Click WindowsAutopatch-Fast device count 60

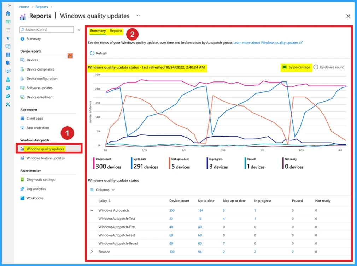(x=171, y=235)
